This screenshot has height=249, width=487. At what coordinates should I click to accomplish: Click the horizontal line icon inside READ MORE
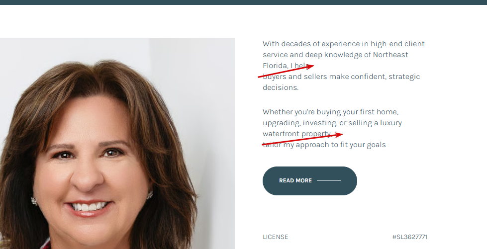[329, 180]
